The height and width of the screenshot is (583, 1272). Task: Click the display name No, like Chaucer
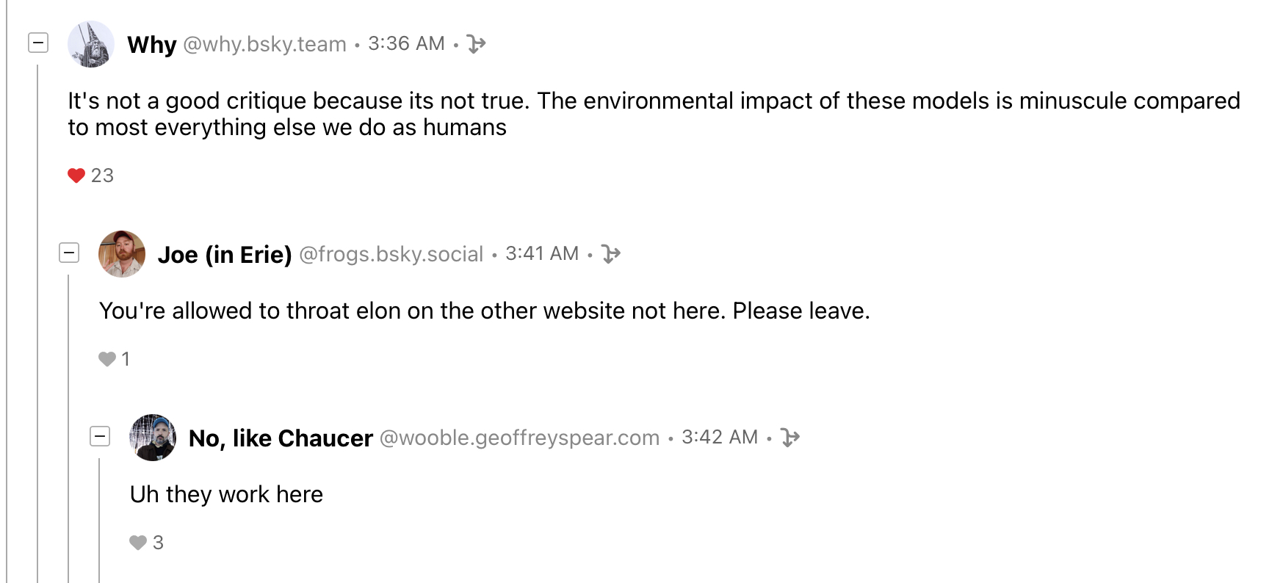click(x=281, y=438)
